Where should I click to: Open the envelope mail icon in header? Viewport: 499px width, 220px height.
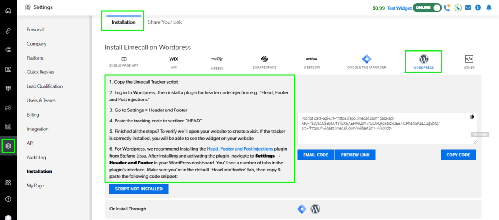tap(468, 8)
